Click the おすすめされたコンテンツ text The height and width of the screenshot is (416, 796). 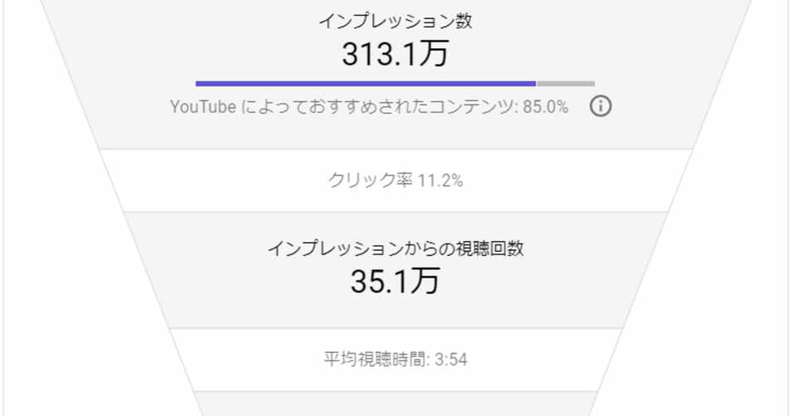click(415, 107)
